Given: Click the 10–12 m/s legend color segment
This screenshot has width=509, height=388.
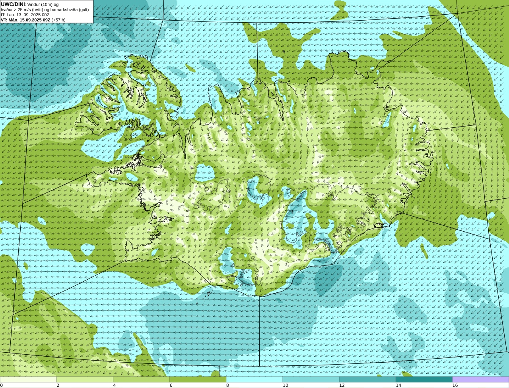Looking at the screenshot, I should click(311, 379).
